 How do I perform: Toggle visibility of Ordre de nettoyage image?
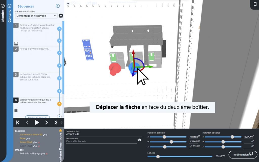44,154
